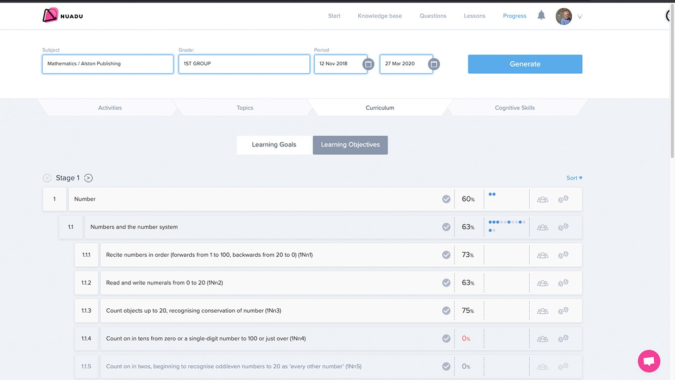Click the dumbbell icon for Numbers and the number system
Image resolution: width=675 pixels, height=380 pixels.
[563, 227]
